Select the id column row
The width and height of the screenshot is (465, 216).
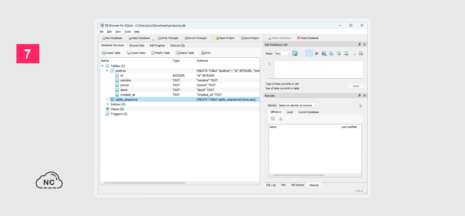(180, 75)
